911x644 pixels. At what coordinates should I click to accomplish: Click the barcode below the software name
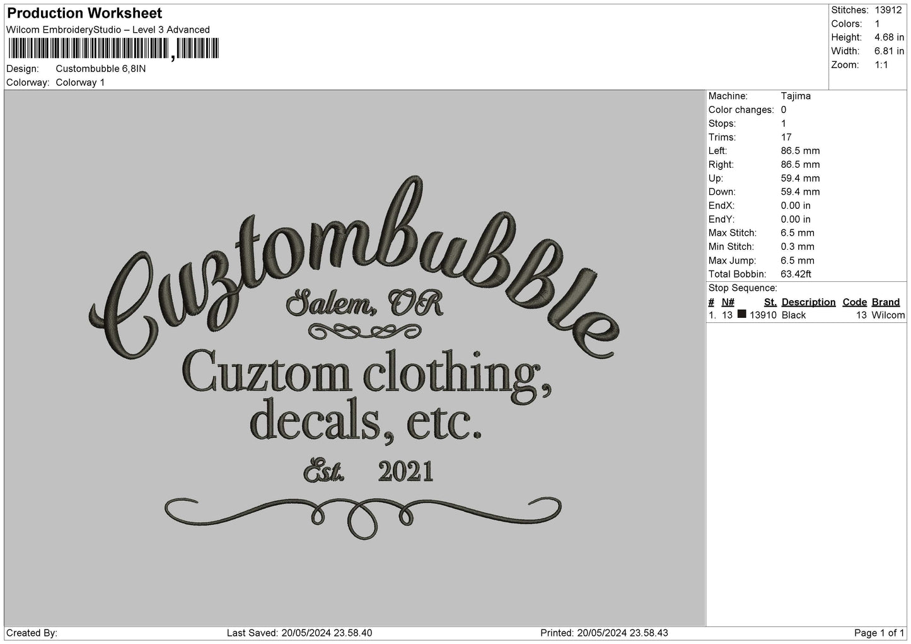114,49
